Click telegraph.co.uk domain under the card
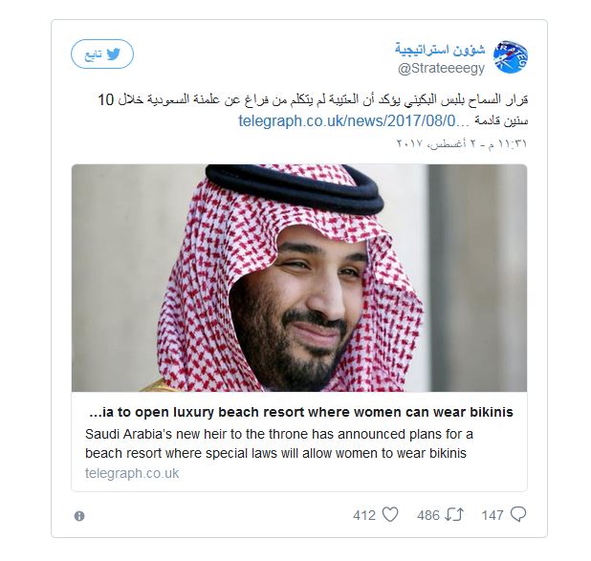Screen dimensions: 591x561 point(132,473)
